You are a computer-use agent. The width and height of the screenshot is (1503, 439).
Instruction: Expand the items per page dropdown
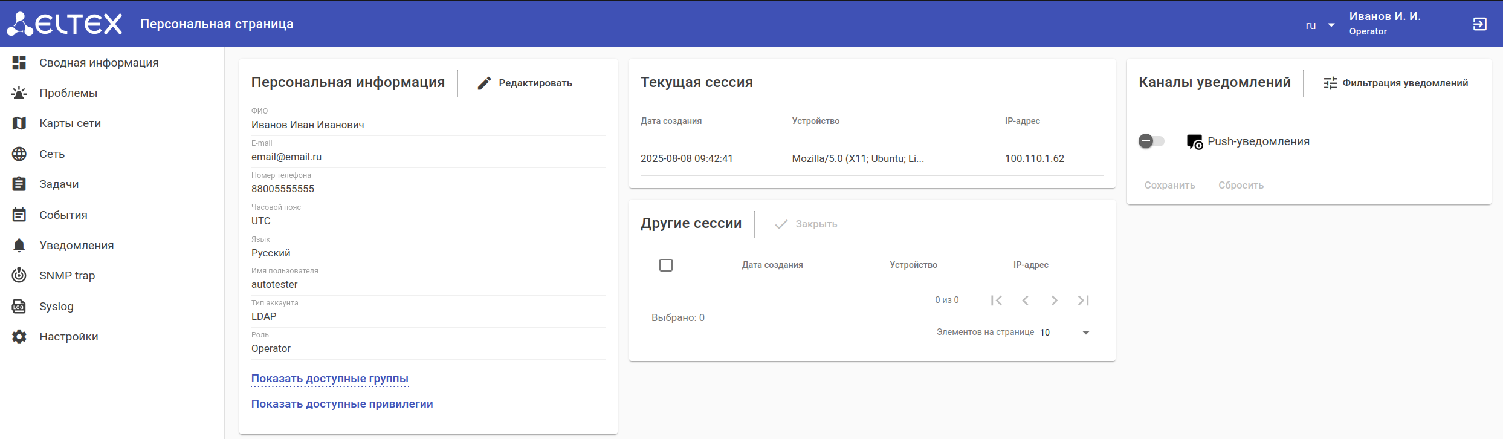(1065, 333)
